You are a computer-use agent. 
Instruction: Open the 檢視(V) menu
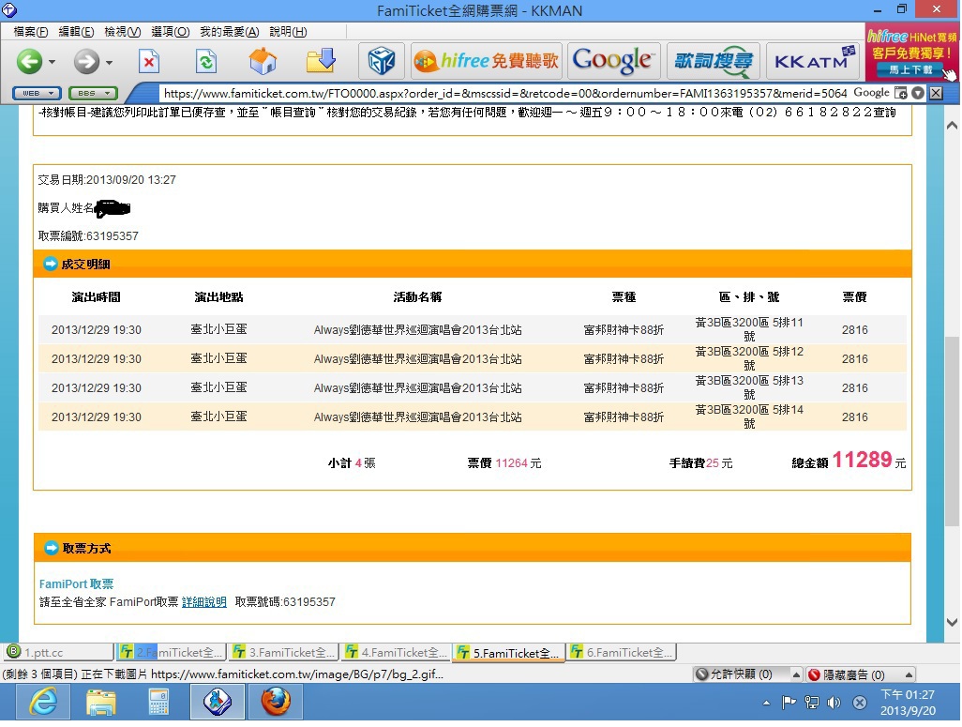(122, 32)
